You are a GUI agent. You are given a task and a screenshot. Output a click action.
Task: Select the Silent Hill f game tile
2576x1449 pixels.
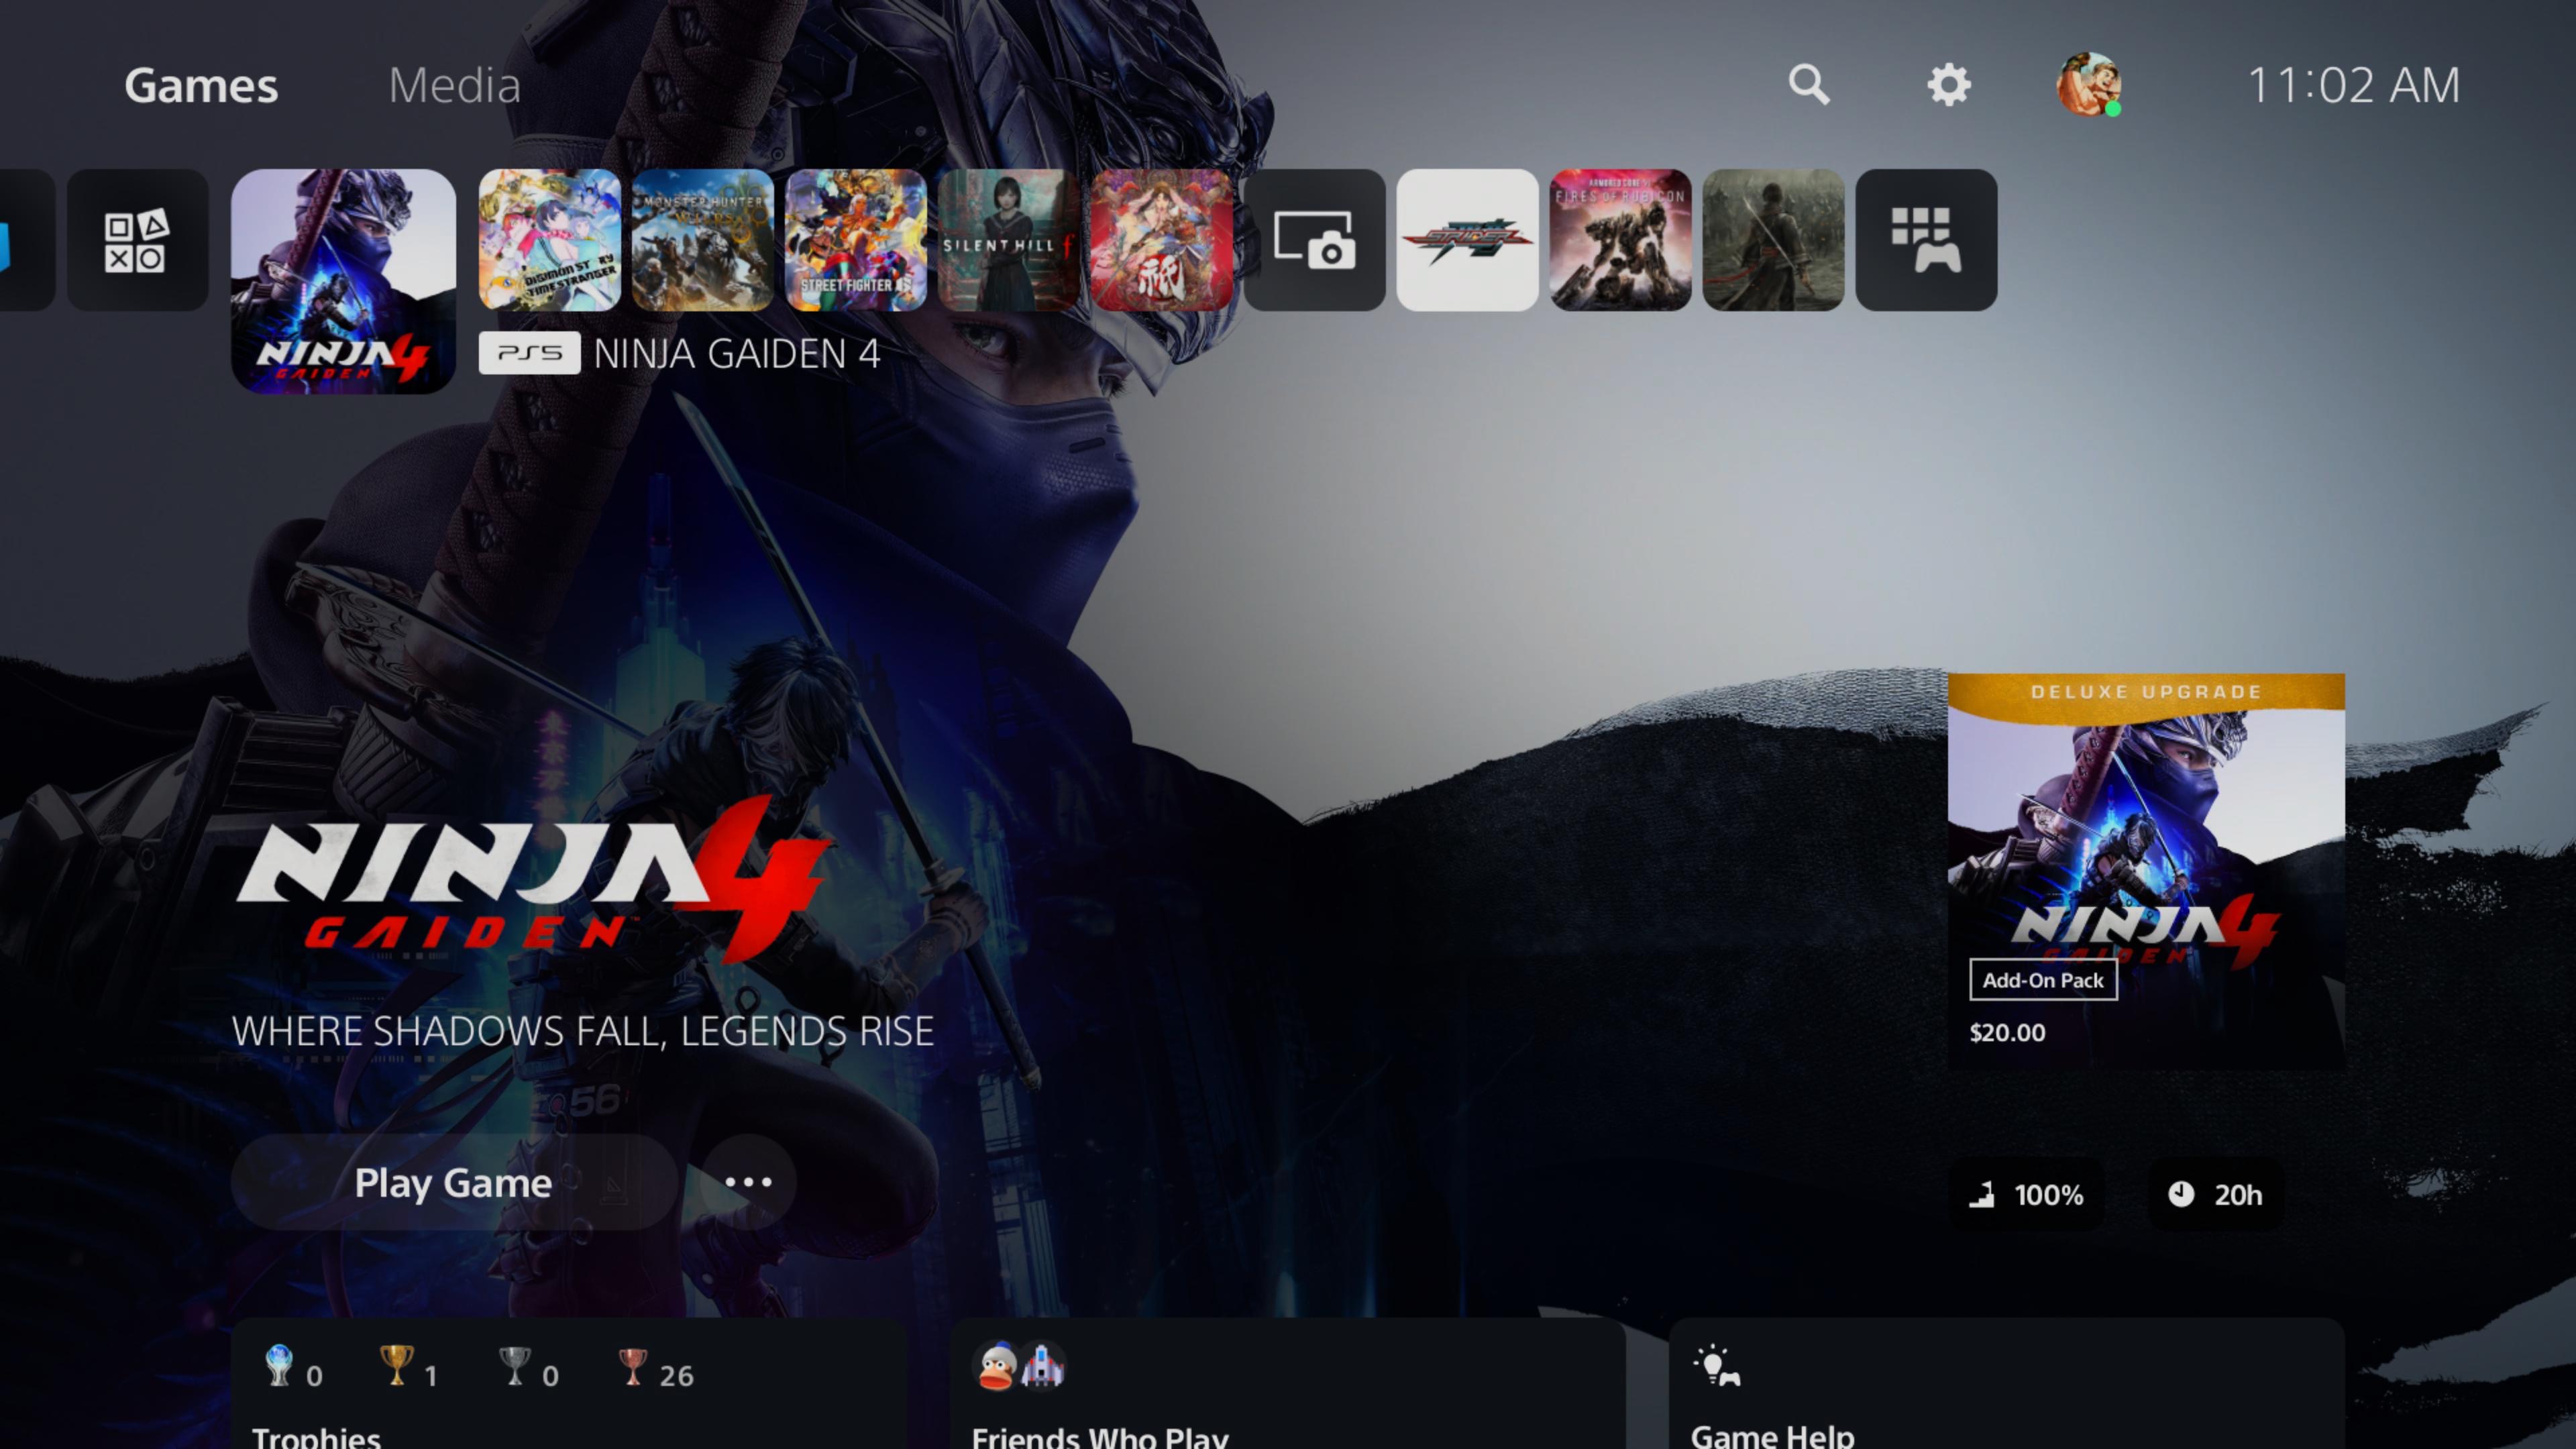point(1008,240)
